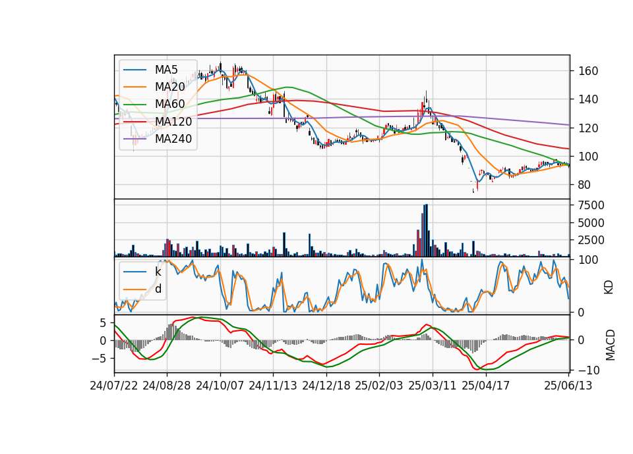This screenshot has height=454, width=633.
Task: Click the 25/03/11 date label
Action: 433,386
